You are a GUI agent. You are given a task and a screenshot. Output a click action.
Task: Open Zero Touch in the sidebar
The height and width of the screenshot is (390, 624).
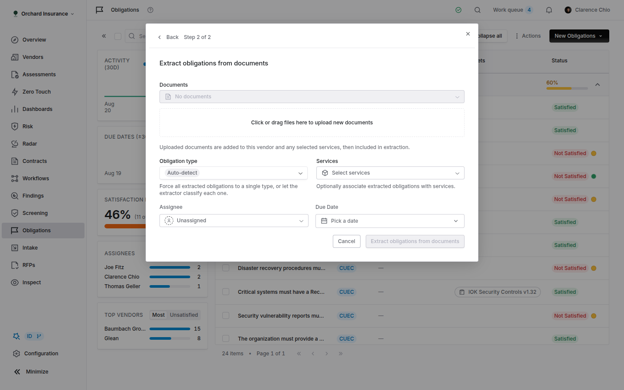point(43,92)
